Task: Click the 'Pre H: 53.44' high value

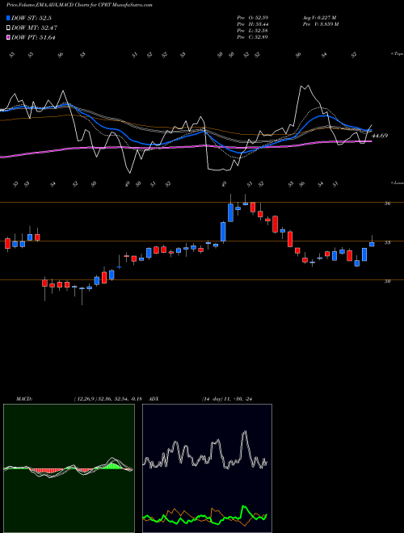Action: pos(252,23)
